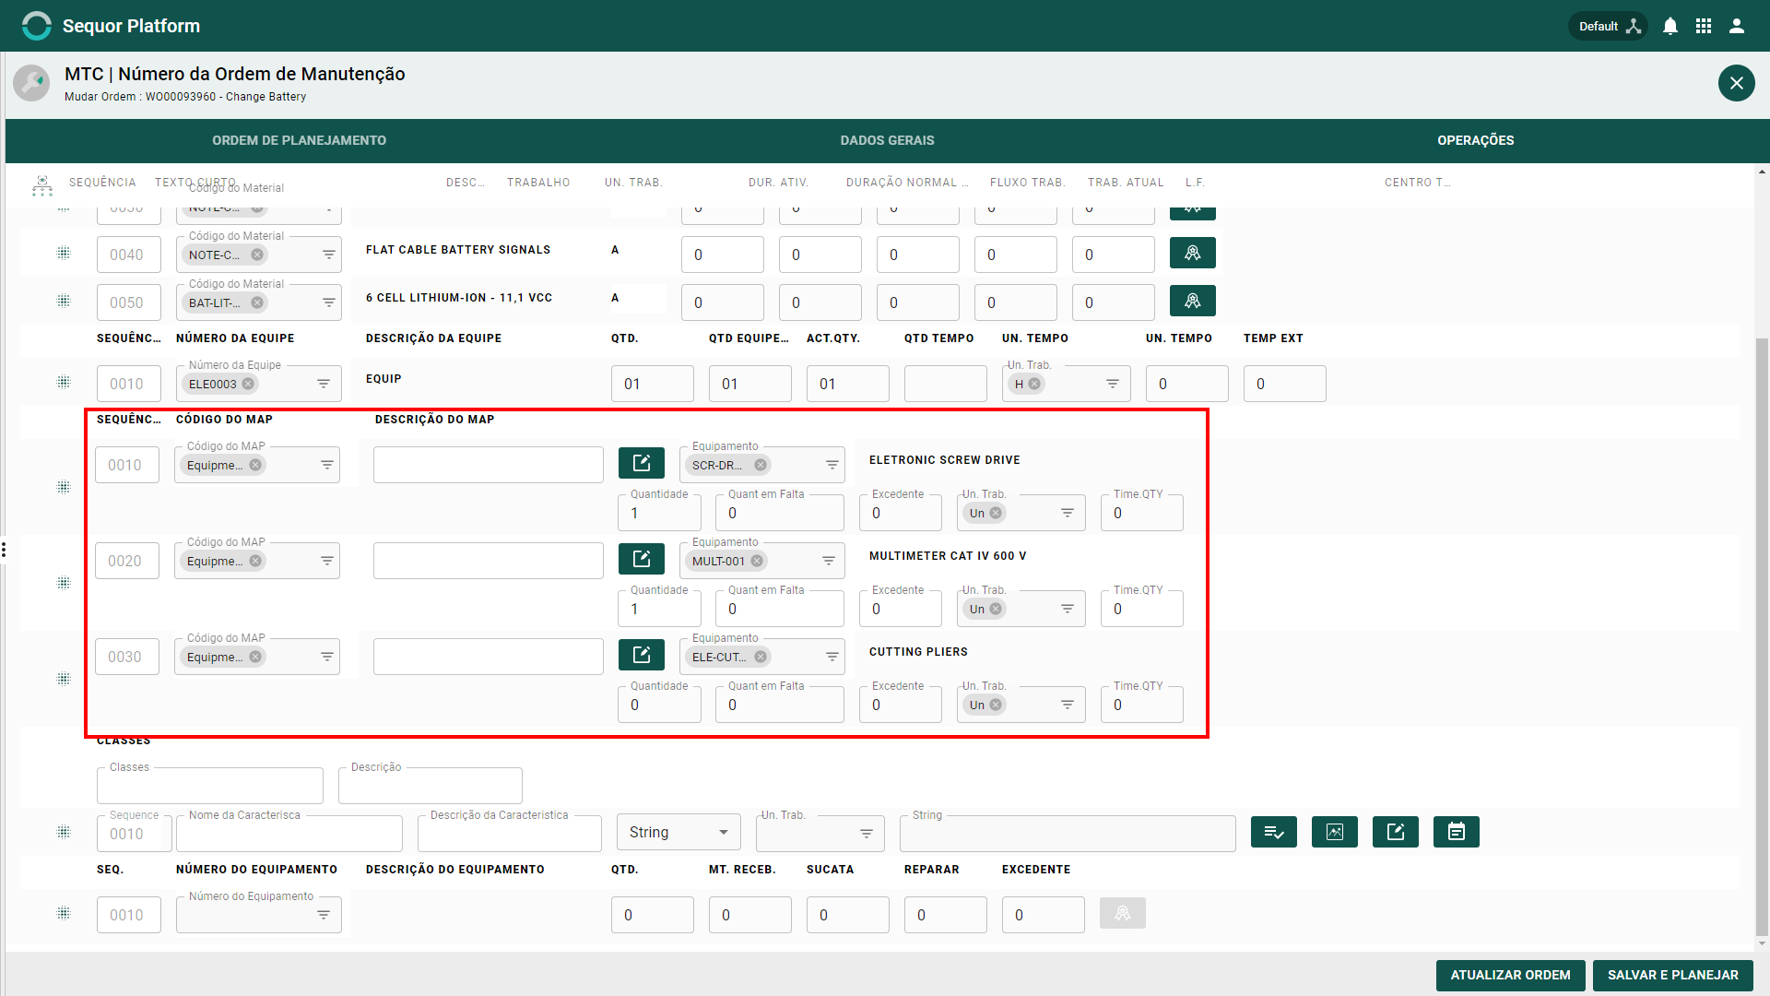Remove the H unit chip in team row

(1034, 384)
